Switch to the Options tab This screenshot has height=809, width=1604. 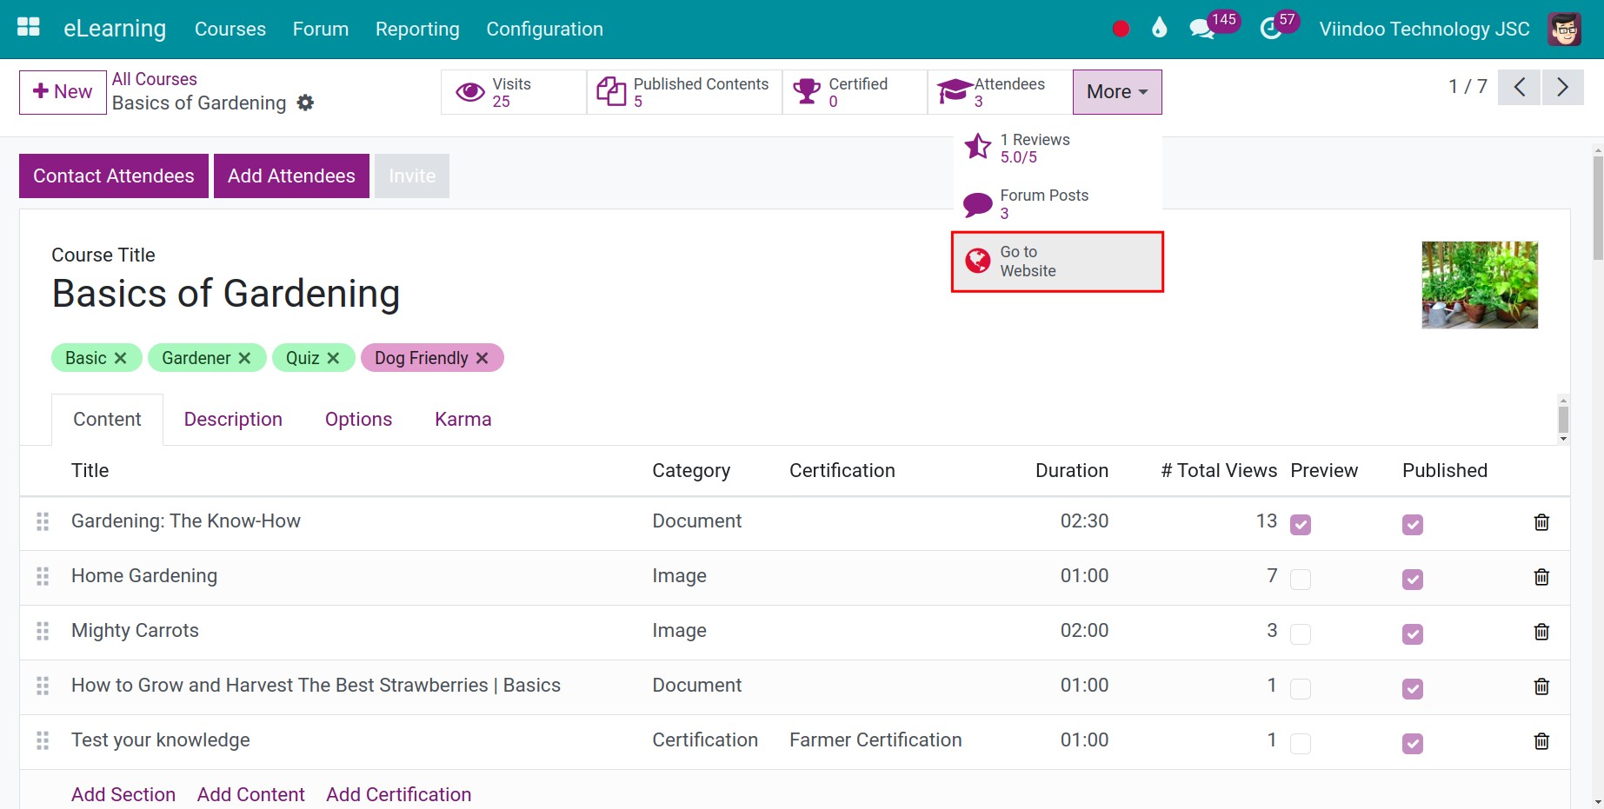click(x=358, y=420)
